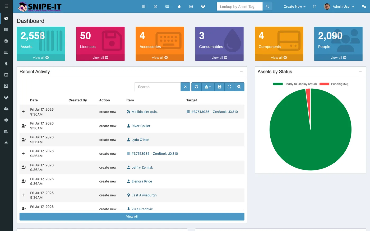Screen dimensions: 370x231
Task: Clear the Recent Activity search
Action: (185, 87)
